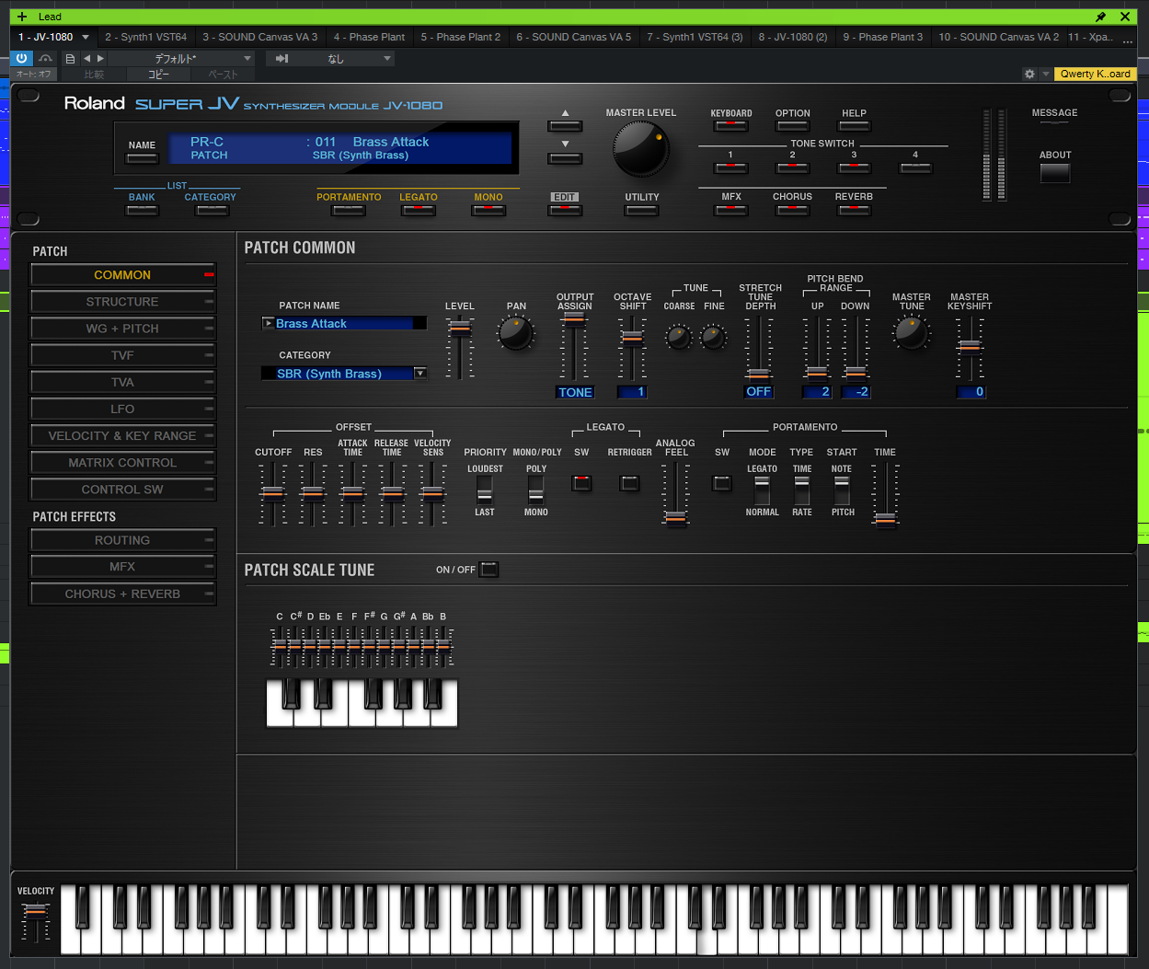
Task: Toggle Tone Switch 2
Action: (x=792, y=167)
